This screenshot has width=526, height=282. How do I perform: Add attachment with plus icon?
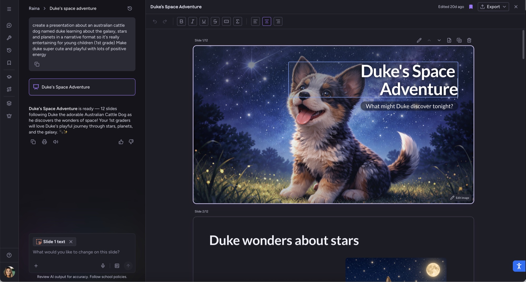pos(36,266)
